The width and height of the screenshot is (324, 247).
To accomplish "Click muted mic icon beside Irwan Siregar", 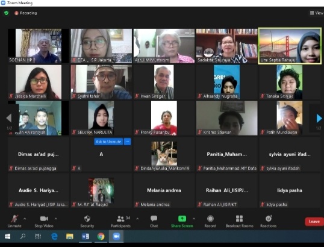I will pos(137,96).
